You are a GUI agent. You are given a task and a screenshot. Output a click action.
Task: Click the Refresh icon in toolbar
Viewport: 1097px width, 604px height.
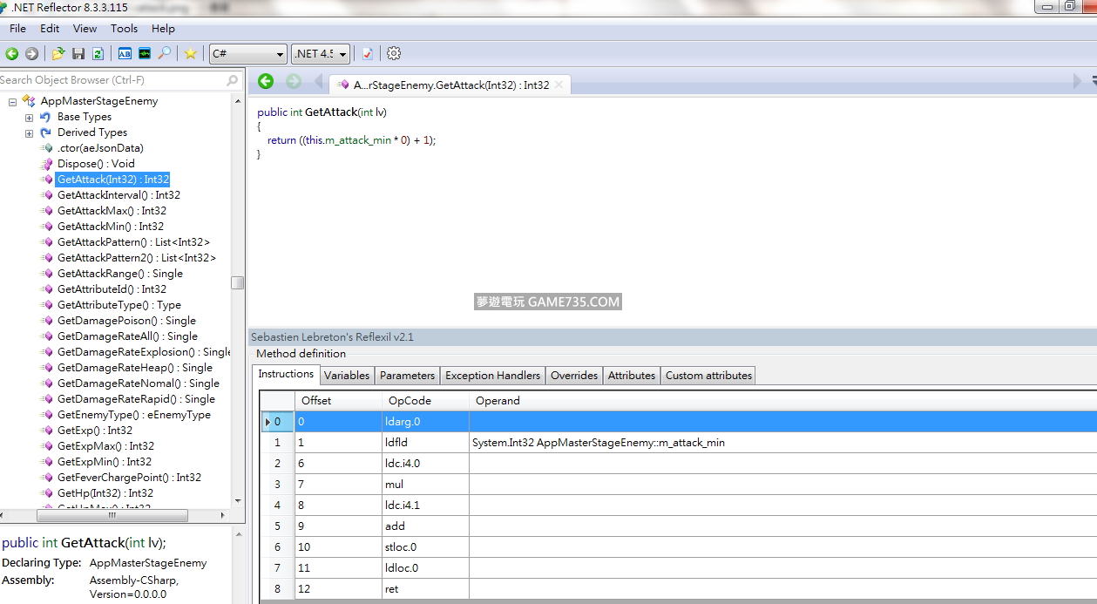[98, 54]
